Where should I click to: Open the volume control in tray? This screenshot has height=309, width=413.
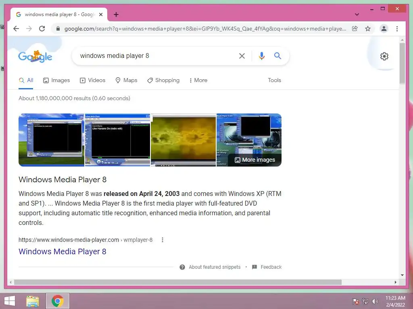375,301
